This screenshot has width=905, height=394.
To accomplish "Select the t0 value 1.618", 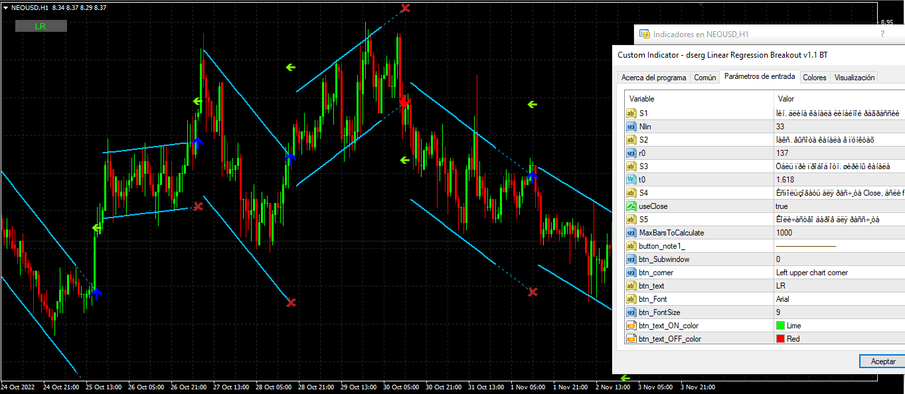I will [785, 180].
